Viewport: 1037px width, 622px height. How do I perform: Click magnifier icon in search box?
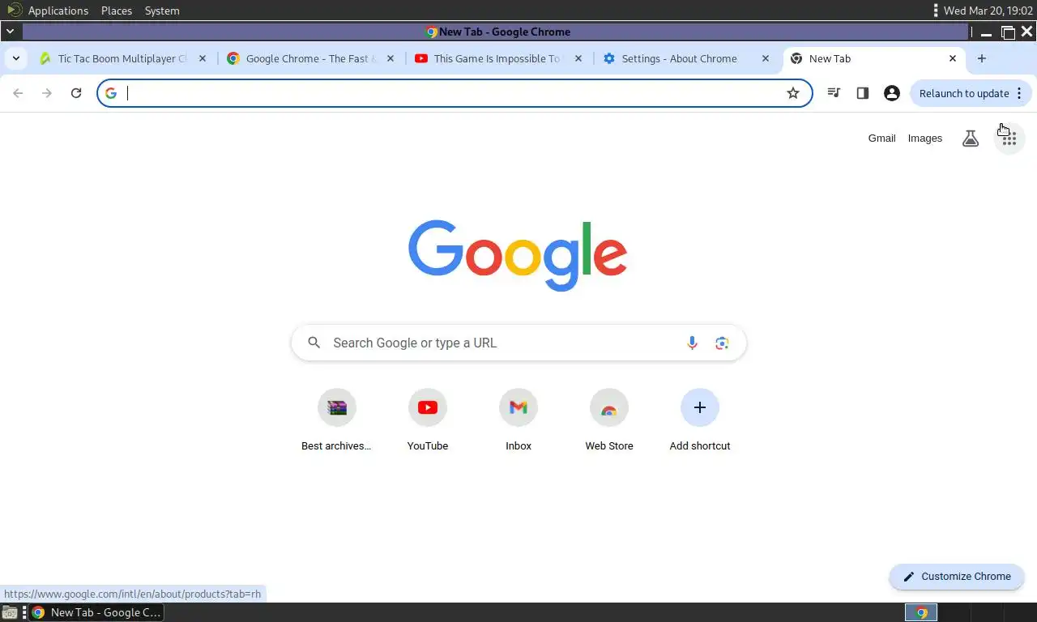(x=314, y=343)
